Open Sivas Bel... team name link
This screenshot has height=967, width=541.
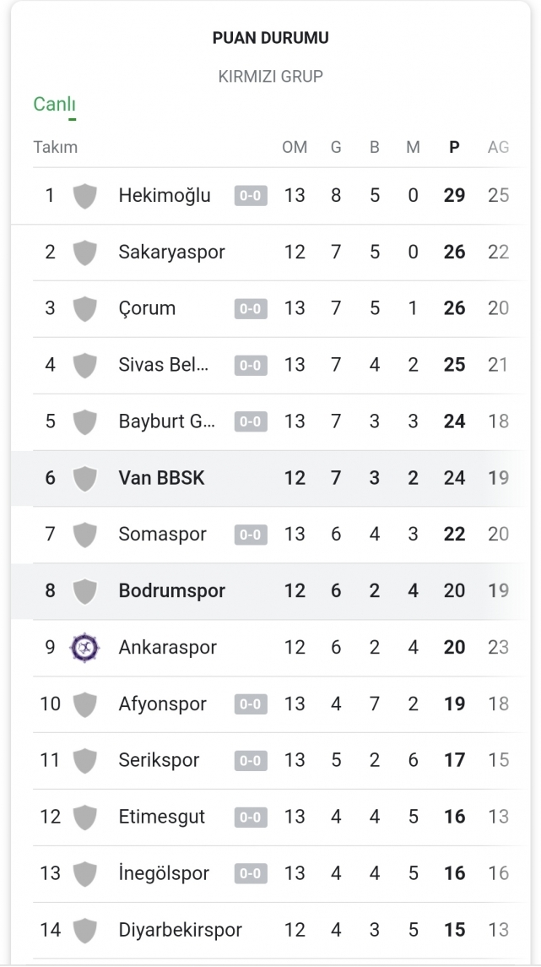coord(164,365)
